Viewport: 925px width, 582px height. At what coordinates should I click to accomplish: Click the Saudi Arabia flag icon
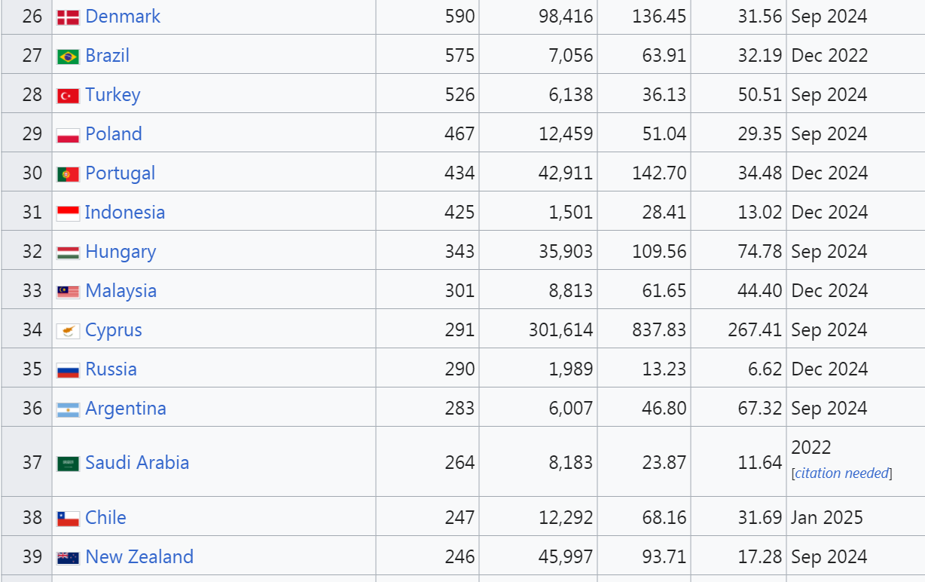tap(68, 464)
